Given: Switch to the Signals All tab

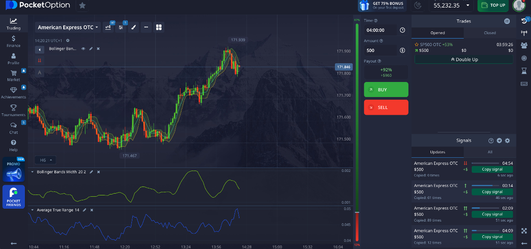Looking at the screenshot, I should pos(490,152).
